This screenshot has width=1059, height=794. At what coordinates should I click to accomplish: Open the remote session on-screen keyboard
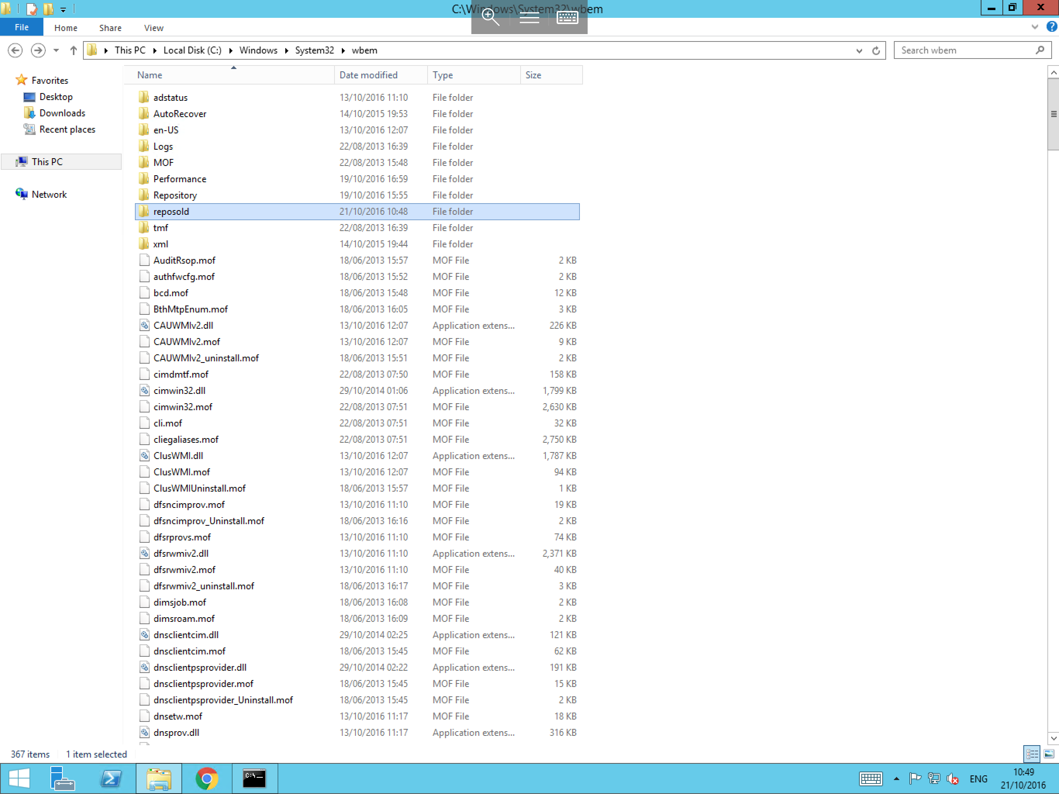pyautogui.click(x=568, y=18)
